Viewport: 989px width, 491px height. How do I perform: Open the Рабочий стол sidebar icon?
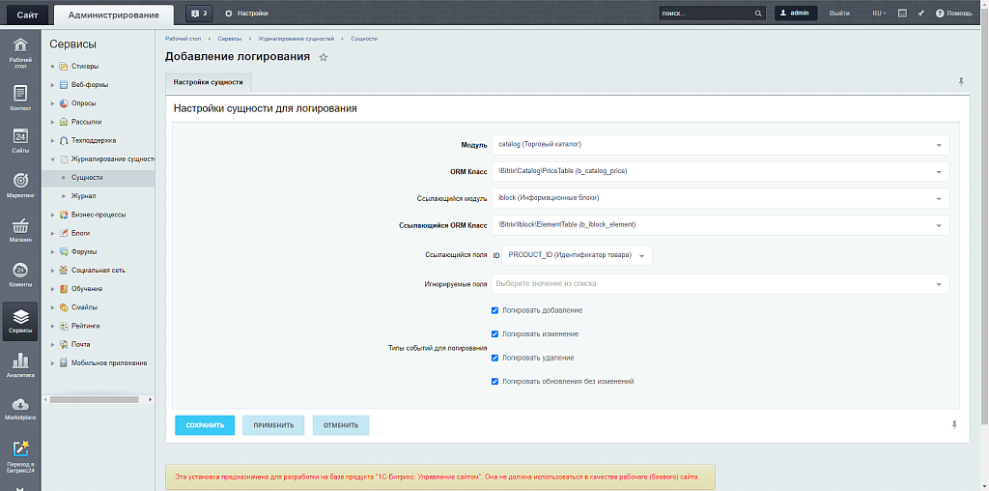point(20,50)
